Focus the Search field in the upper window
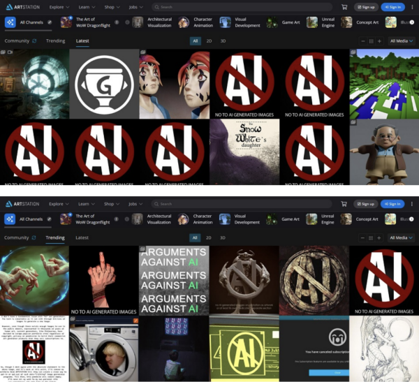This screenshot has width=419, height=382. tap(242, 7)
